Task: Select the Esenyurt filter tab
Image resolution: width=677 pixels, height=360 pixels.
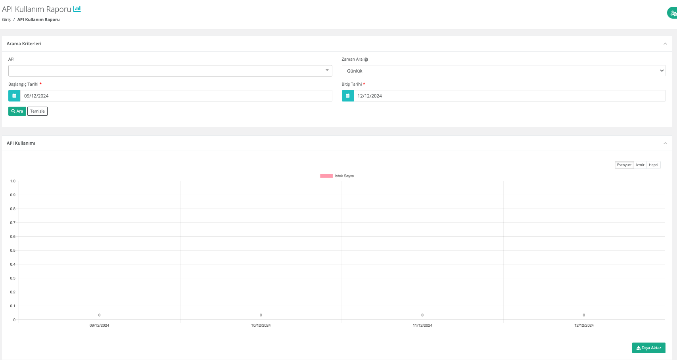Action: tap(624, 165)
